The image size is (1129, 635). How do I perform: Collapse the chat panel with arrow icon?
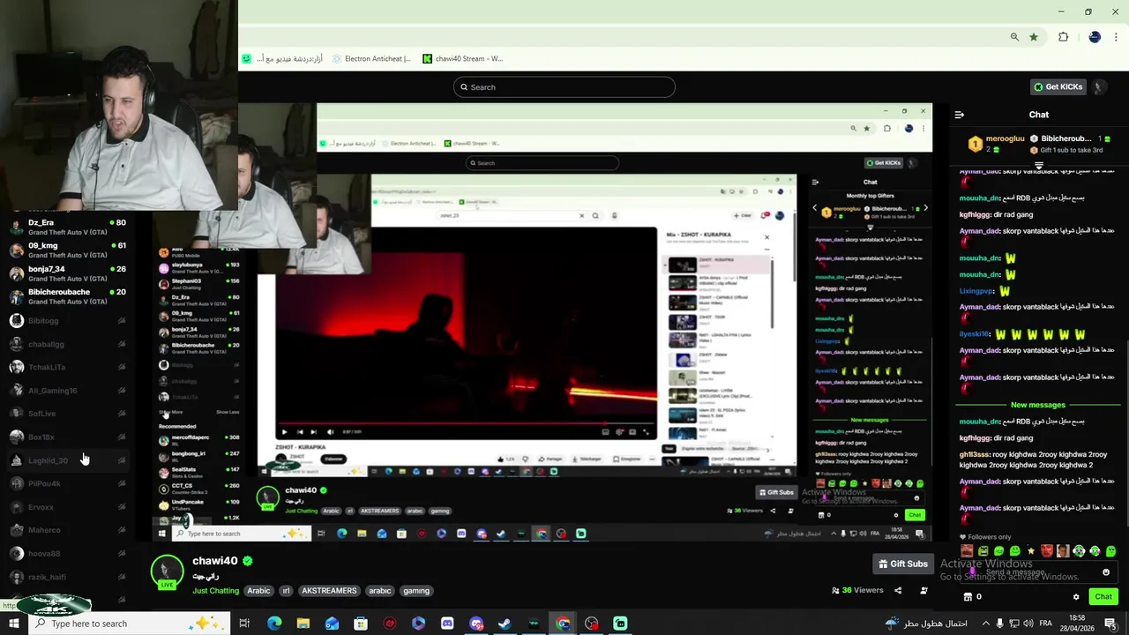tap(960, 115)
